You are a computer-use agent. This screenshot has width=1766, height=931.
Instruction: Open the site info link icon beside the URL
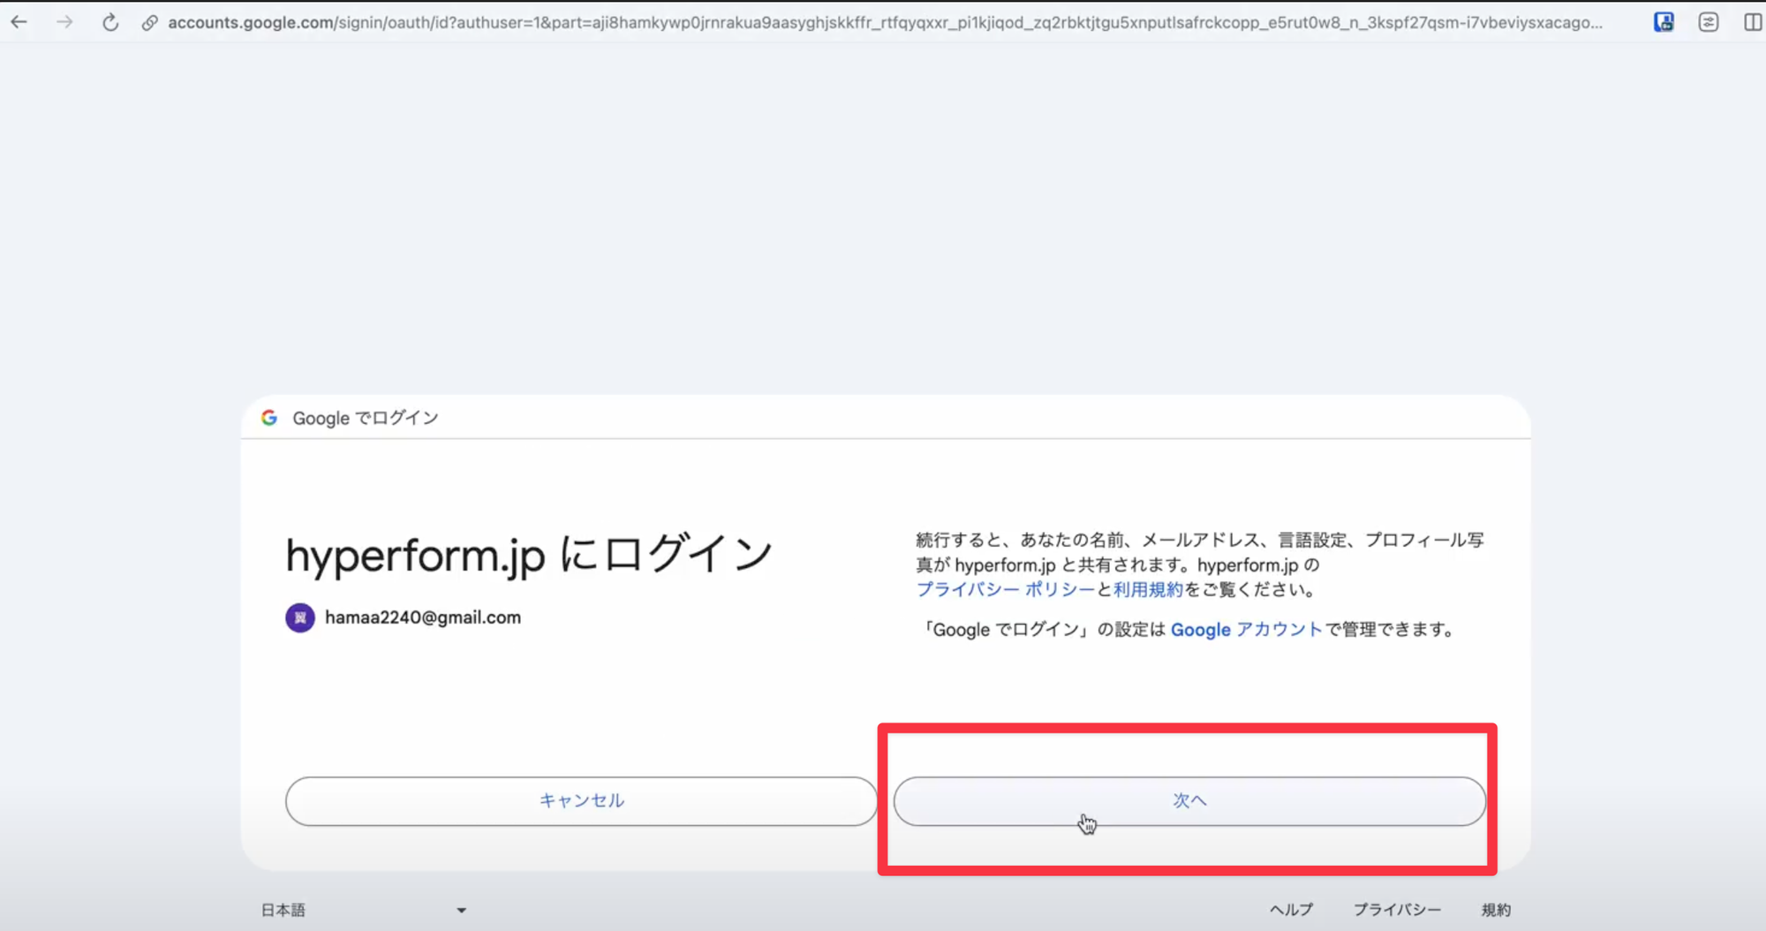click(149, 23)
